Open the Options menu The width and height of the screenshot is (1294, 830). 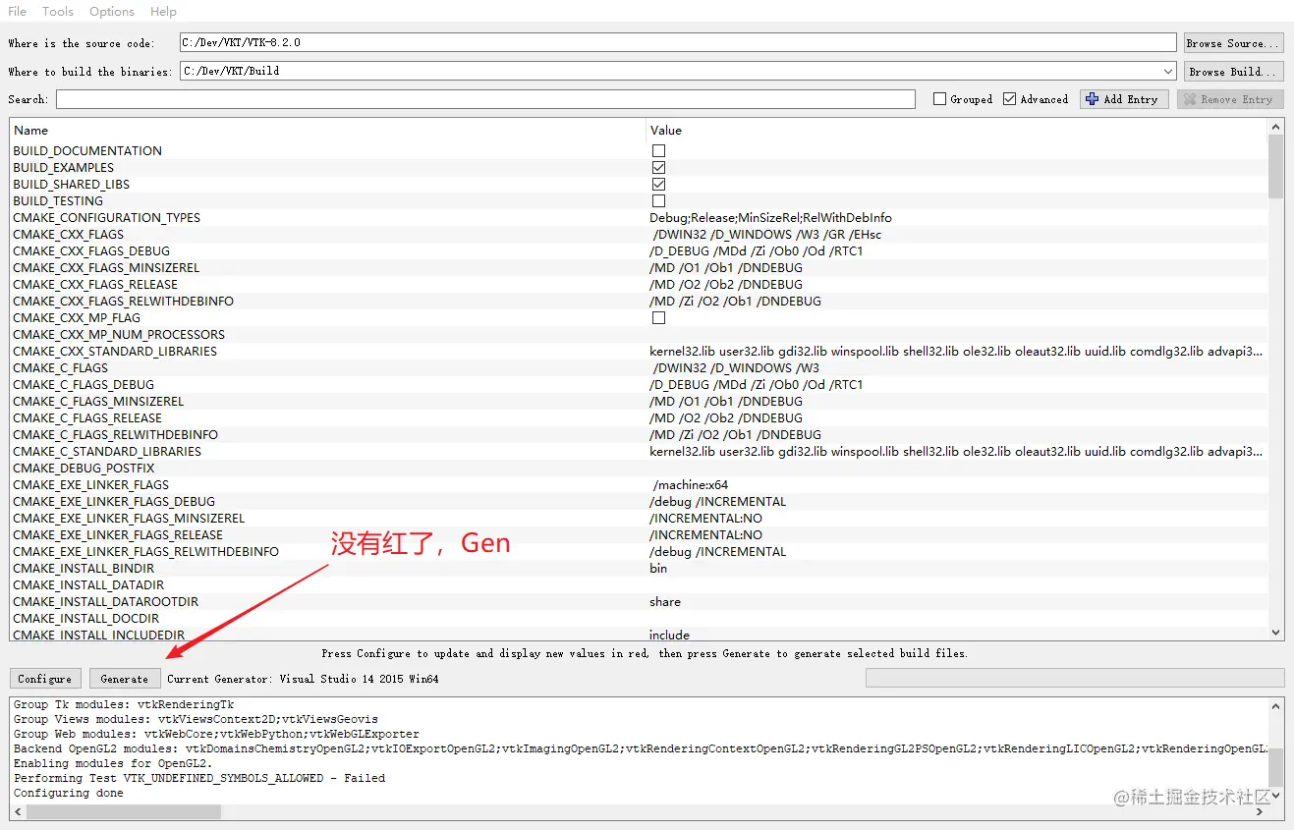click(x=112, y=11)
